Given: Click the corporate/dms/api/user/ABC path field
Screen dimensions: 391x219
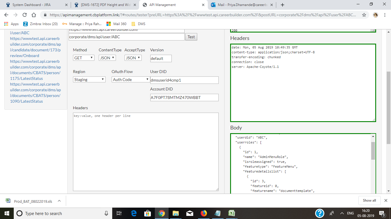Looking at the screenshot, I should pyautogui.click(x=127, y=37).
